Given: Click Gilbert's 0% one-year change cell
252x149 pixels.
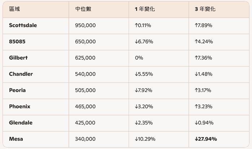Looking at the screenshot, I should click(139, 58).
